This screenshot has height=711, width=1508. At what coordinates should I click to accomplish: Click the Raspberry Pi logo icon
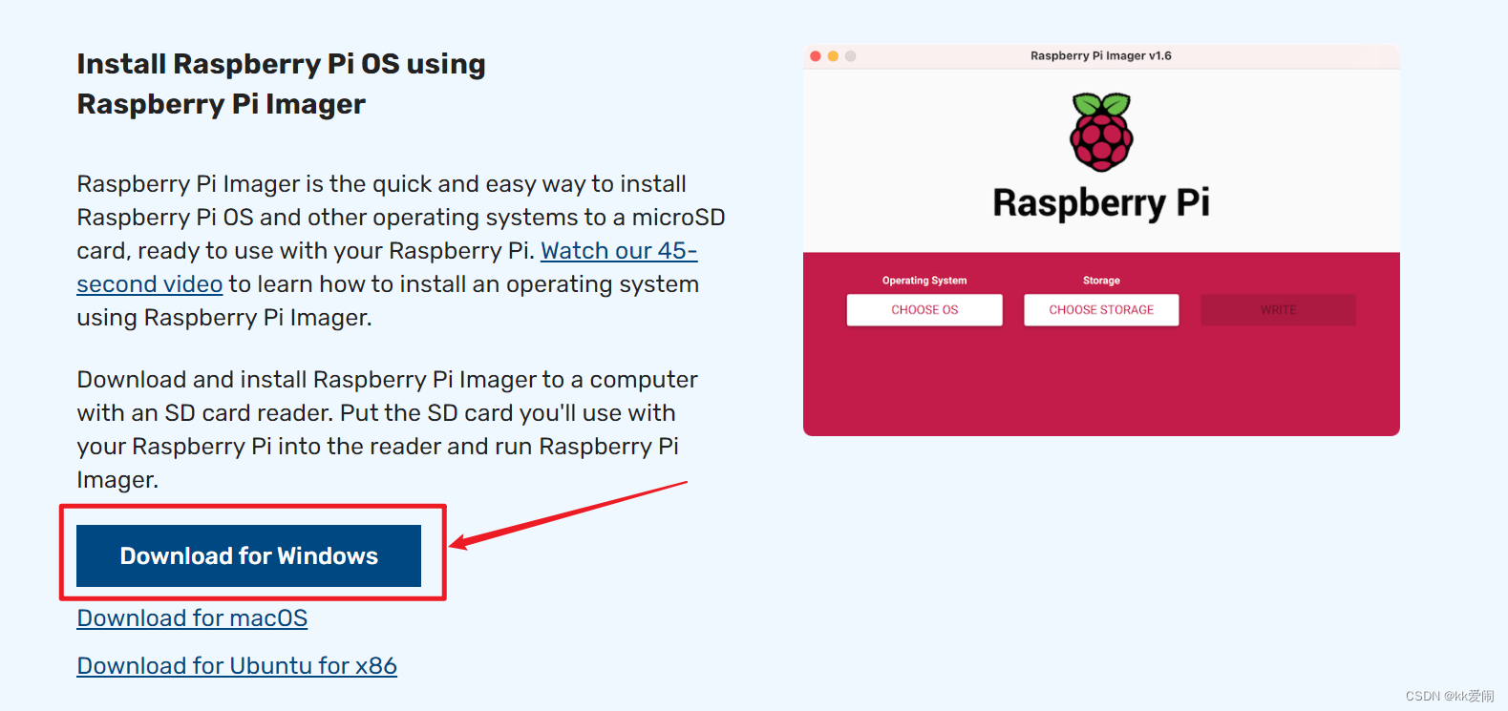click(1101, 132)
